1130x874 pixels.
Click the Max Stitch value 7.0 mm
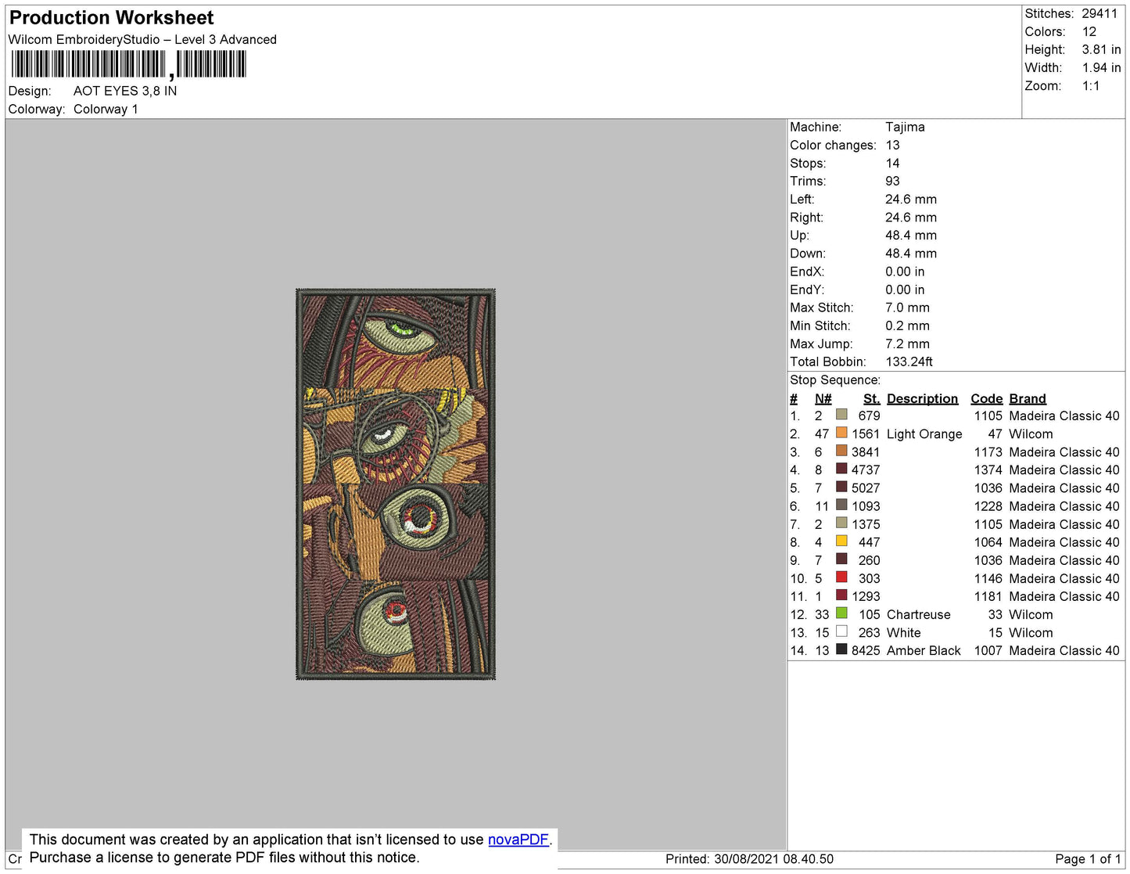(x=907, y=308)
